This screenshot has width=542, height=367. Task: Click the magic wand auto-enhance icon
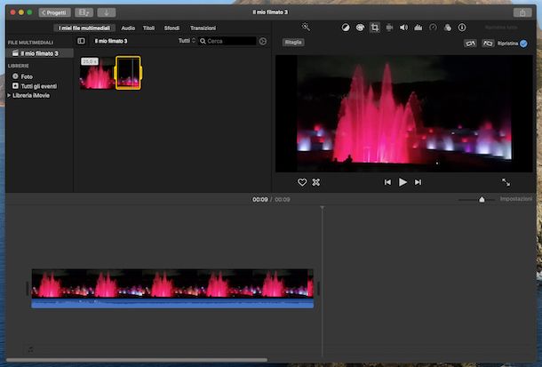coord(306,27)
